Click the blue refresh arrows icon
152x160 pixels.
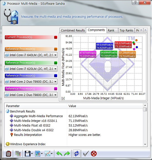[77, 154]
